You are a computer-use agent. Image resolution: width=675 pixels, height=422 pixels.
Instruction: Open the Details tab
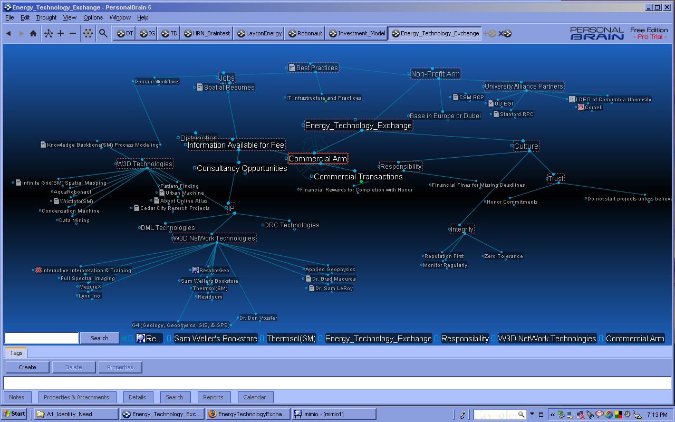137,397
